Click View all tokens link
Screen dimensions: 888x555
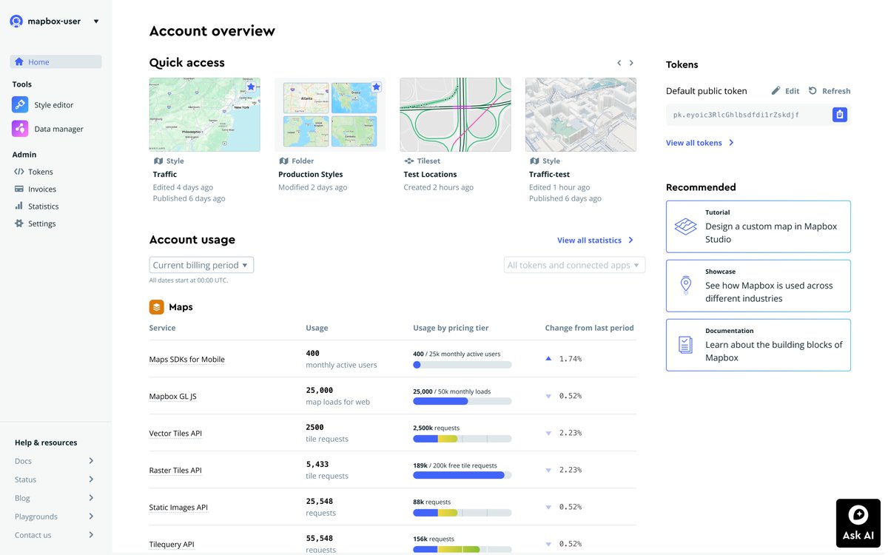[x=699, y=143]
